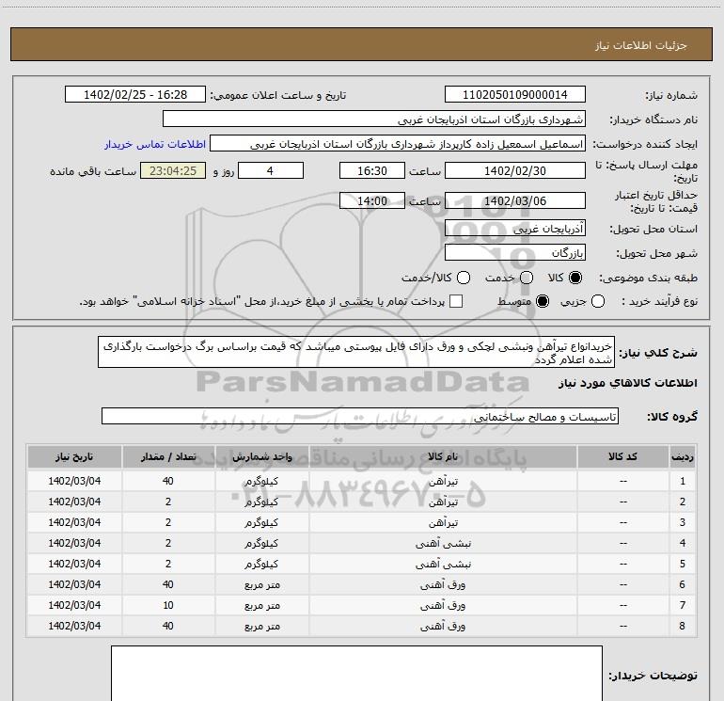
Task: Click the row number 4 cell
Action: point(683,544)
